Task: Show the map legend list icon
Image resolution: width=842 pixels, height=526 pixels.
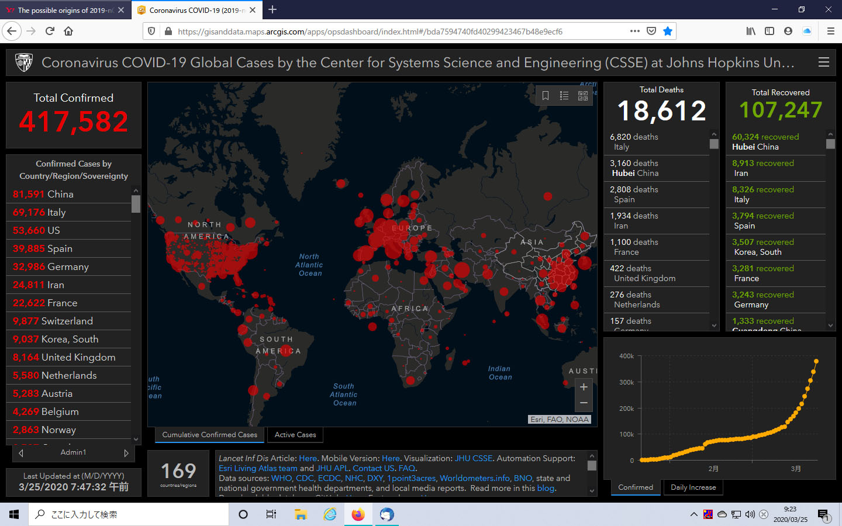Action: tap(564, 96)
